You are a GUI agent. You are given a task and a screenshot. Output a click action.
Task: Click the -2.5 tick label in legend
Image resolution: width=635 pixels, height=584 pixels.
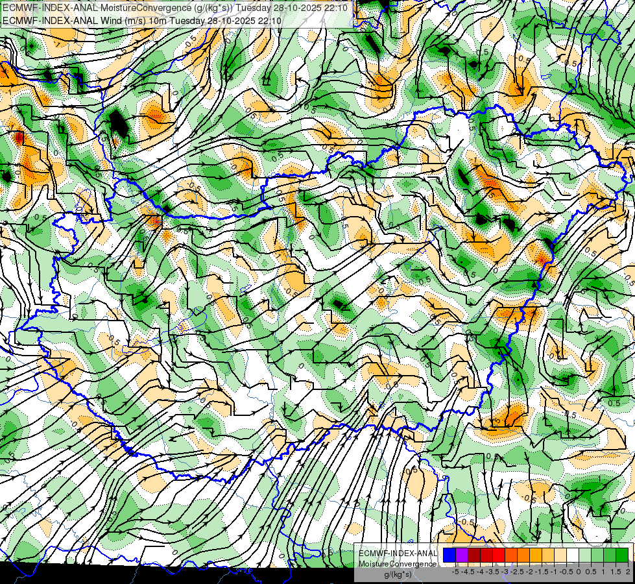517,572
